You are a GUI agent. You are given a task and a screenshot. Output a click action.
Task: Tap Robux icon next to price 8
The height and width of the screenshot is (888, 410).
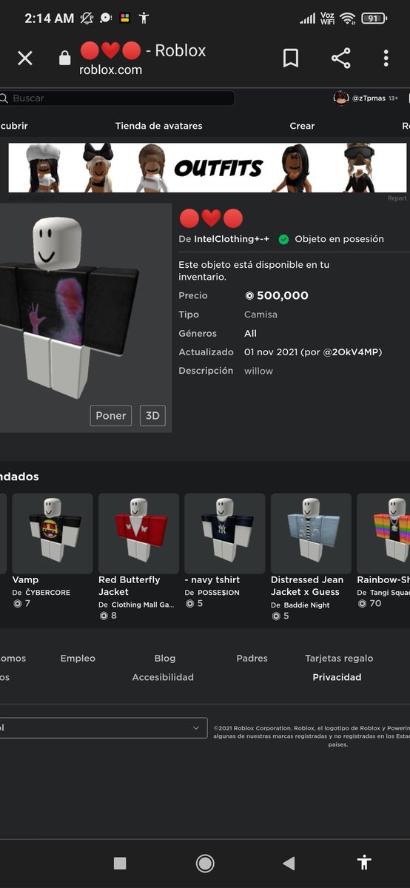click(104, 616)
